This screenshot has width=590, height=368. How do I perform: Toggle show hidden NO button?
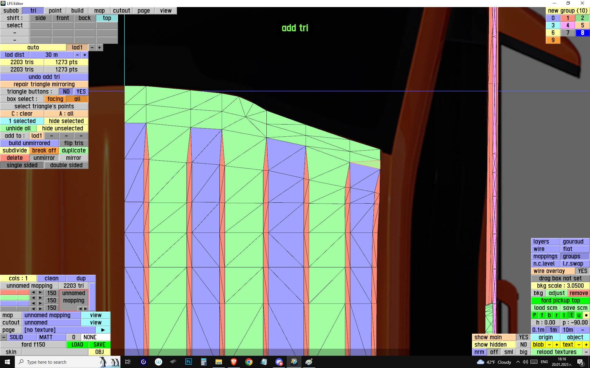[523, 345]
